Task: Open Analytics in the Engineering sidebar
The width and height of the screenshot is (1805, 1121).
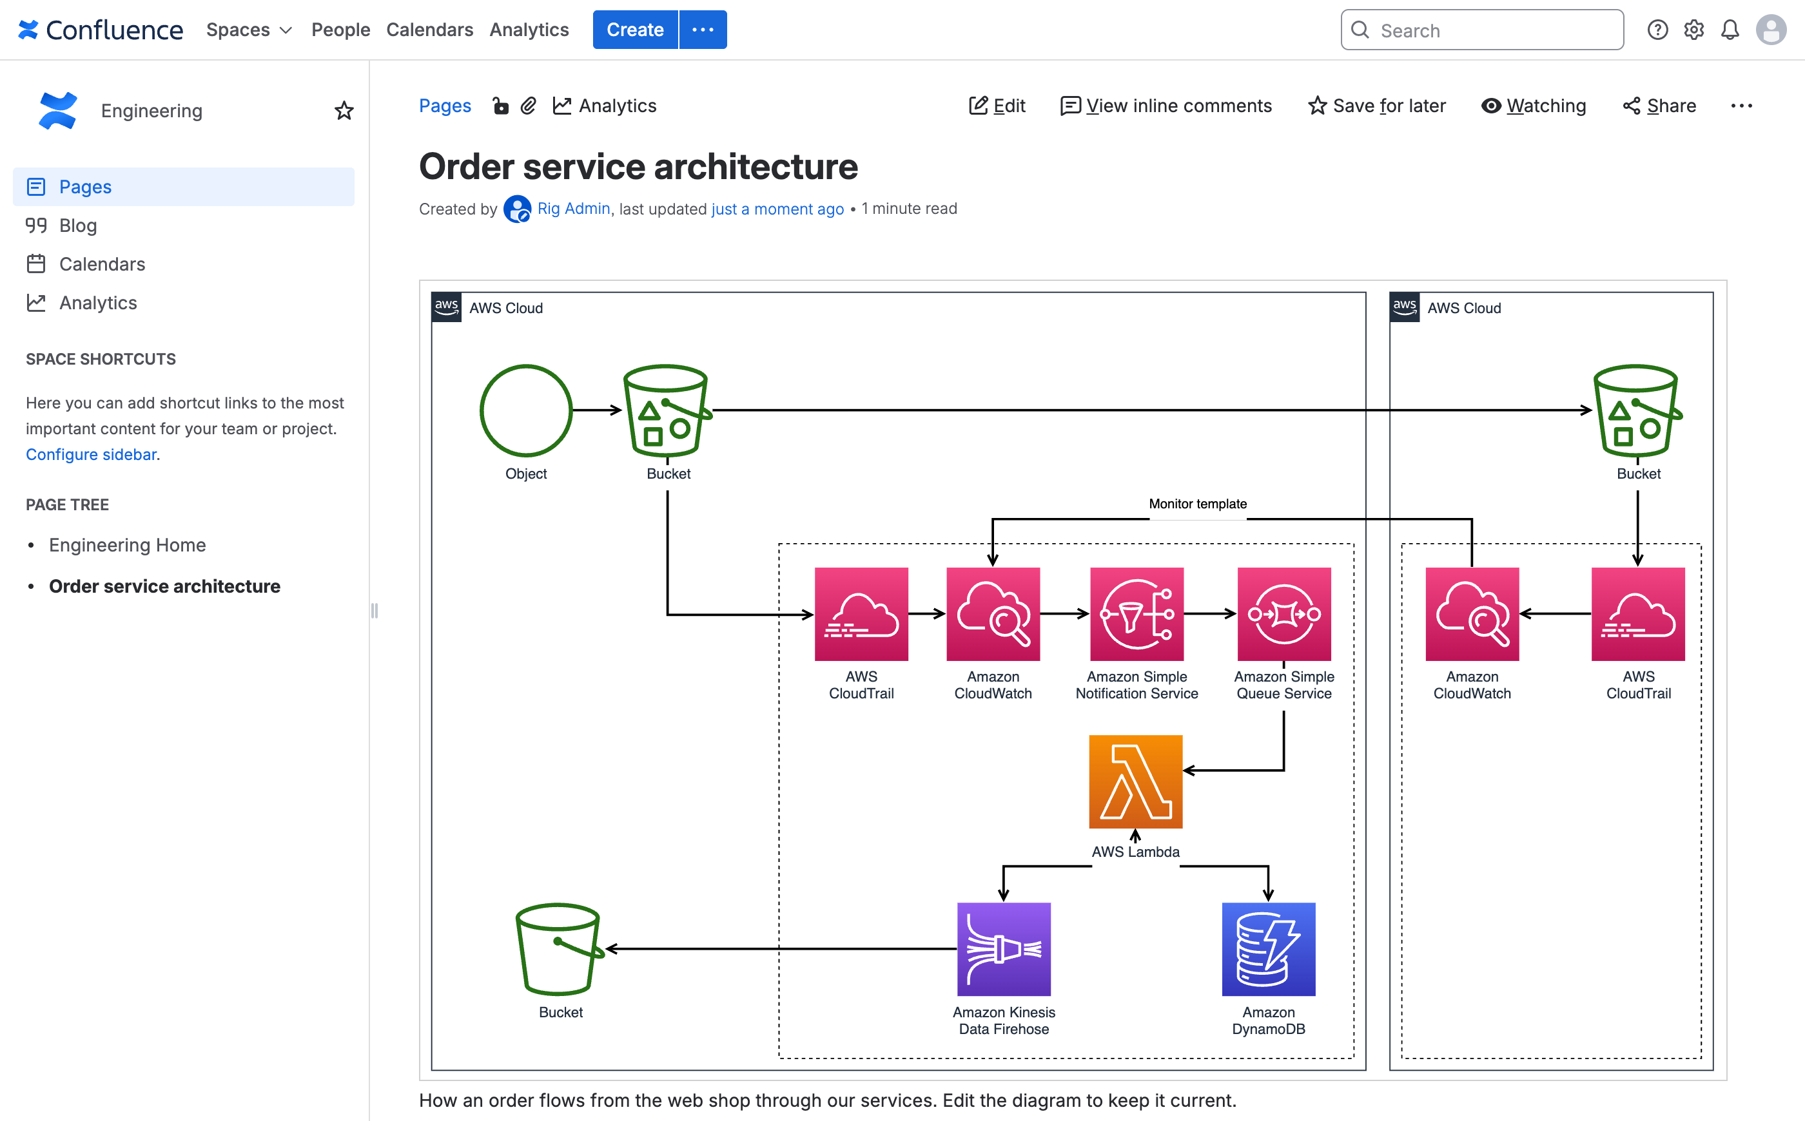Action: point(183,303)
